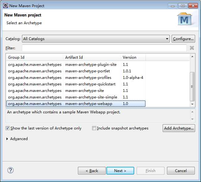Click the archetype list scroll down arrow
201x182 pixels.
[192, 104]
